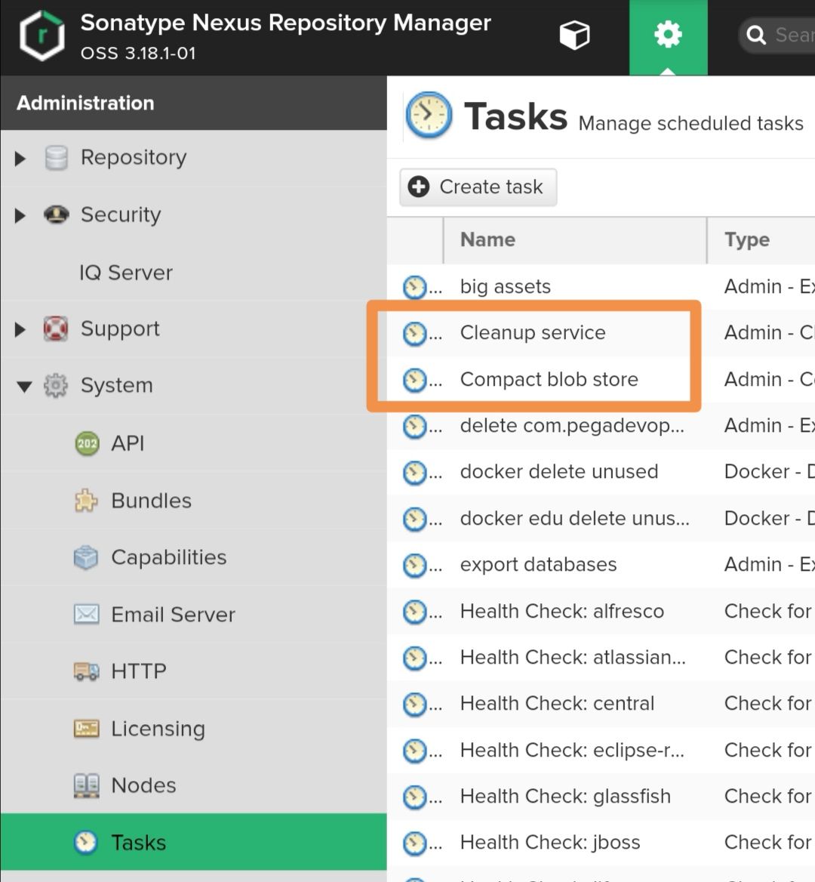Click the Security officer hat icon
Image resolution: width=815 pixels, height=882 pixels.
56,215
